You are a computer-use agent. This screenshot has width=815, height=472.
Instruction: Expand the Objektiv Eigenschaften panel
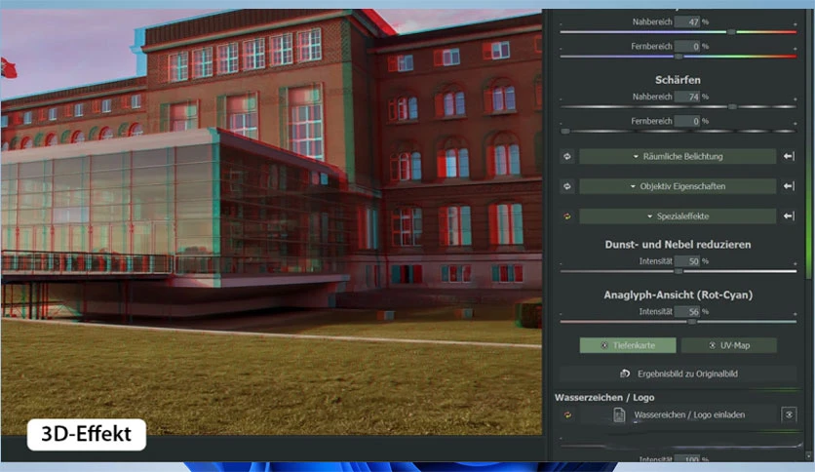tap(678, 186)
